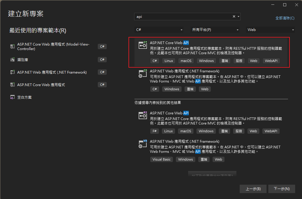Click the 下一步(N) button
The width and height of the screenshot is (302, 199).
point(282,189)
